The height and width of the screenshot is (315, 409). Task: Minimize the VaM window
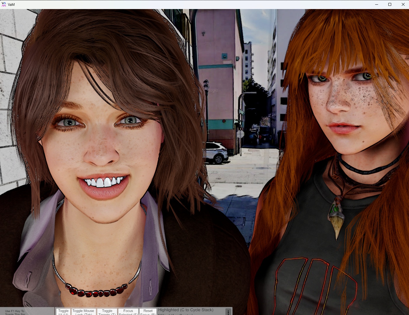click(x=376, y=4)
